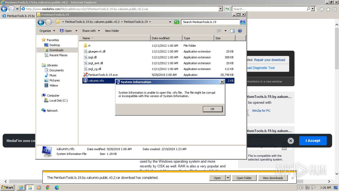Expand PentiumTools.b.19 breadcrumb arrow
The image size is (339, 191).
(150, 22)
